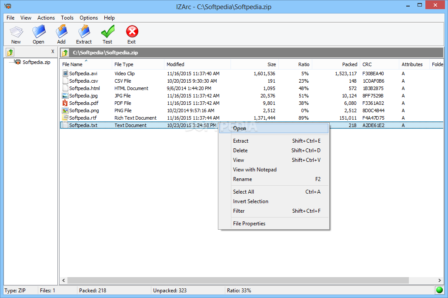Sort by the Ratio column header
The width and height of the screenshot is (448, 298).
(x=295, y=64)
